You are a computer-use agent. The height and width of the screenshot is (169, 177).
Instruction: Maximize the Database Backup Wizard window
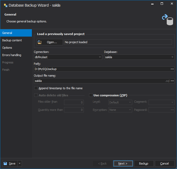[162, 4]
